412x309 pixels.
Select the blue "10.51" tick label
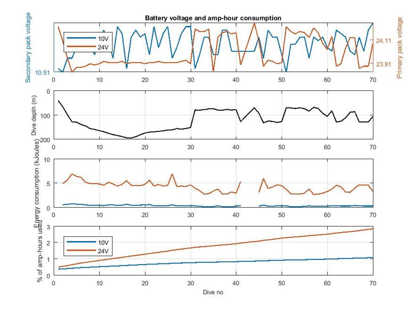coord(43,72)
